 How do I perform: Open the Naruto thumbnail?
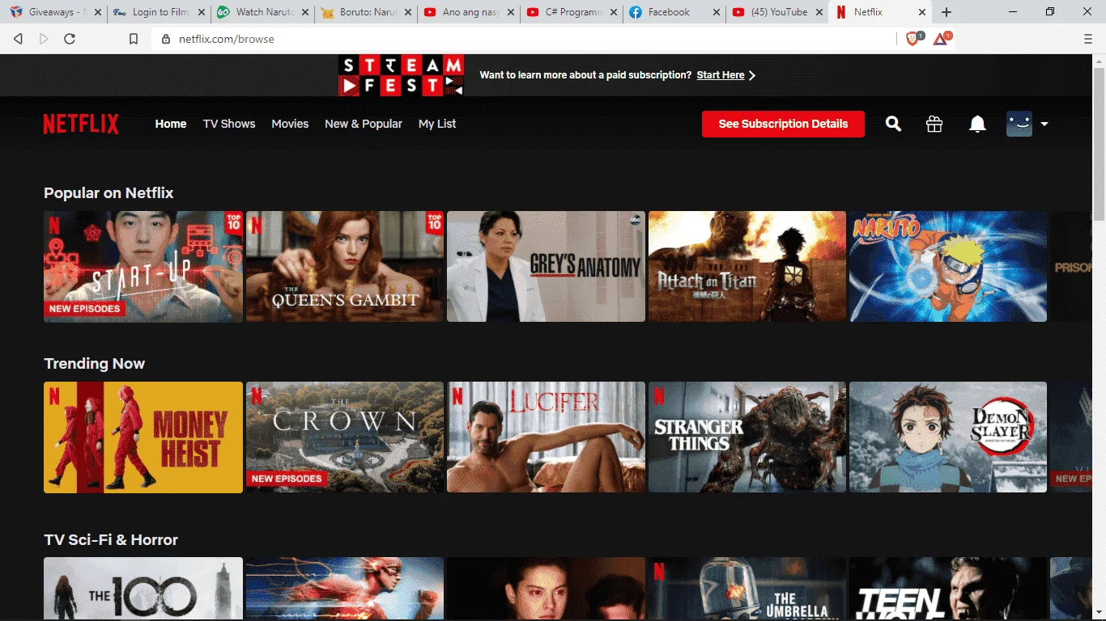coord(948,267)
